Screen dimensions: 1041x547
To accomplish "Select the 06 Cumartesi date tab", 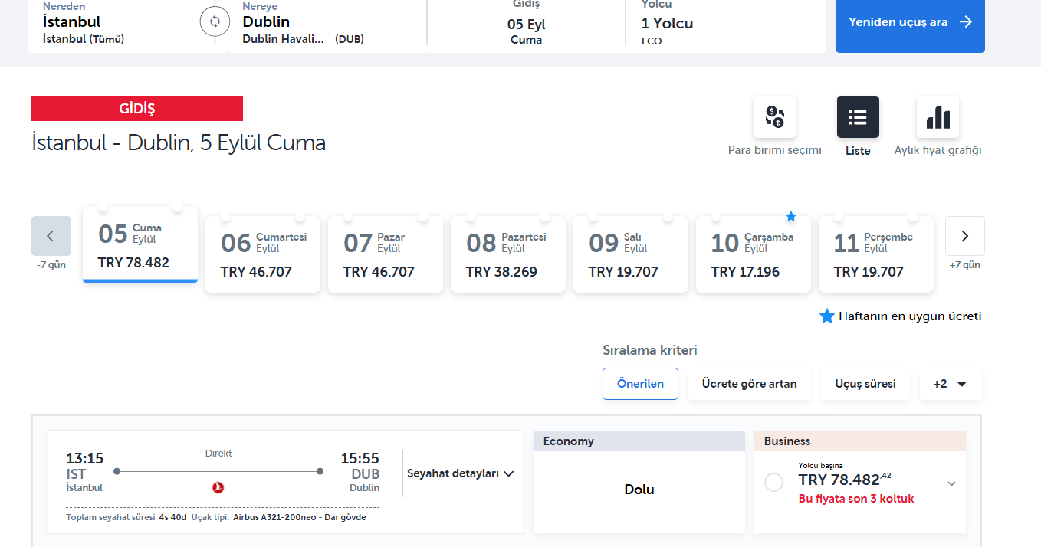I will click(x=262, y=255).
